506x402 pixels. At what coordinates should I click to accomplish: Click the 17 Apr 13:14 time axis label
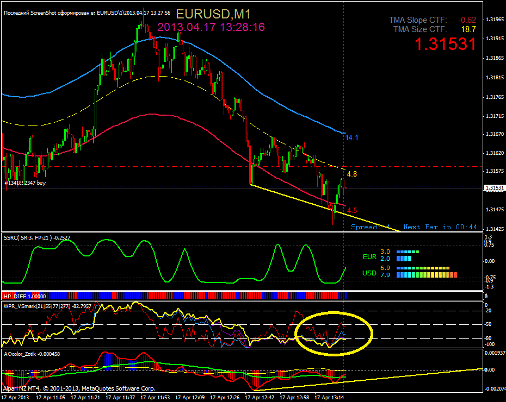(329, 398)
